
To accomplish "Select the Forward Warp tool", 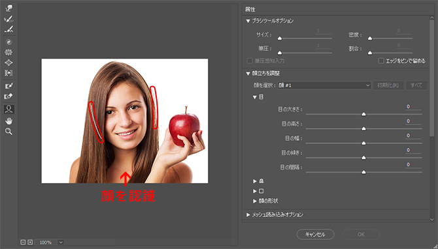I will (x=8, y=8).
